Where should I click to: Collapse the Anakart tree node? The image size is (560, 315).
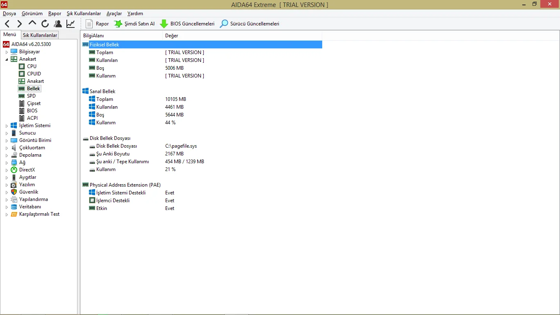tap(7, 59)
